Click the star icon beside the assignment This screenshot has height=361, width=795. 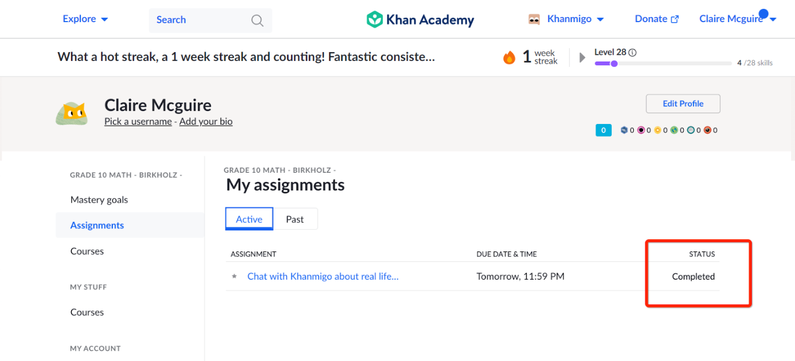click(x=234, y=276)
